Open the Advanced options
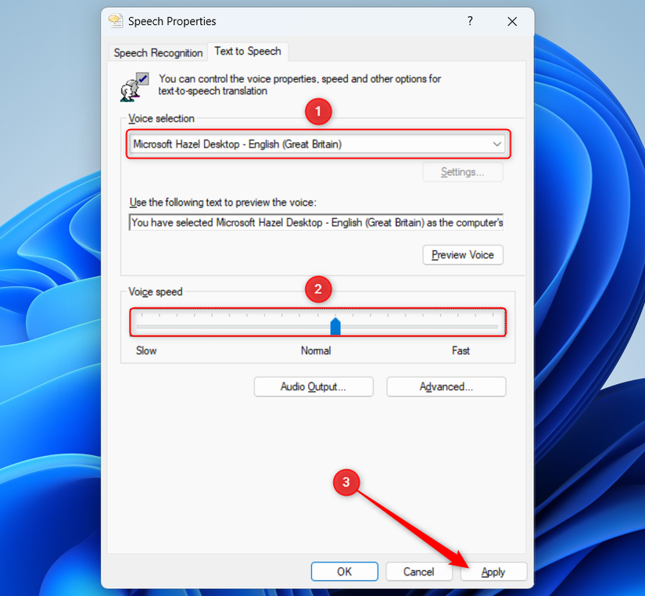 click(446, 386)
